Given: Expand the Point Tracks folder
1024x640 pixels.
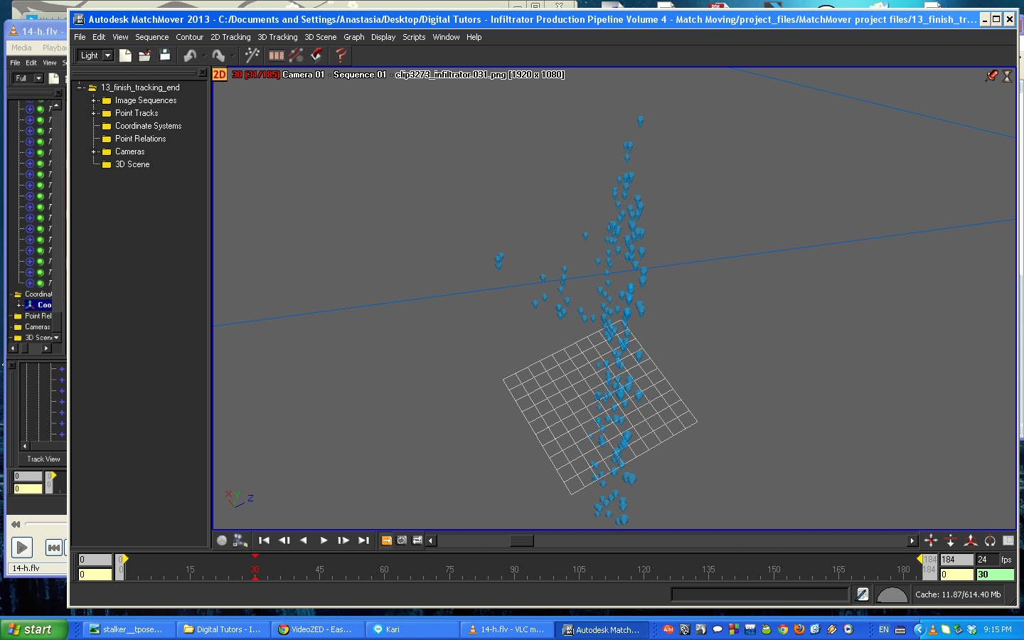Looking at the screenshot, I should pos(95,113).
